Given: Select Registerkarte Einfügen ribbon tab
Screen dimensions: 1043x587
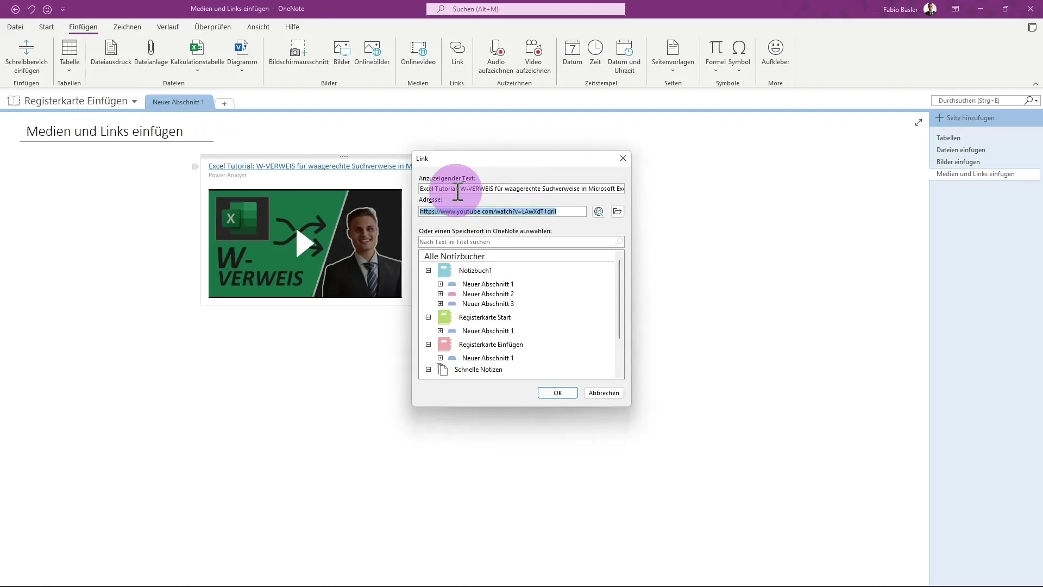Looking at the screenshot, I should (x=83, y=27).
